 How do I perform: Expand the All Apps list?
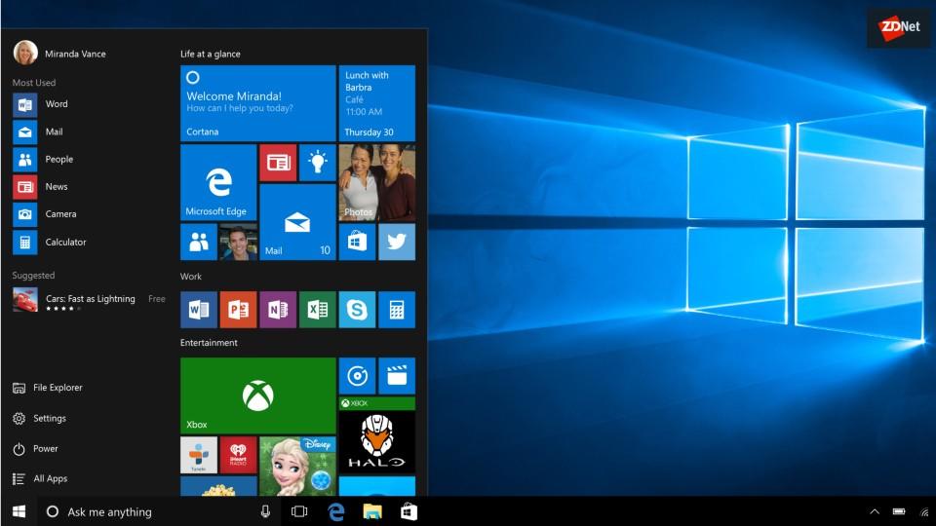(x=50, y=478)
